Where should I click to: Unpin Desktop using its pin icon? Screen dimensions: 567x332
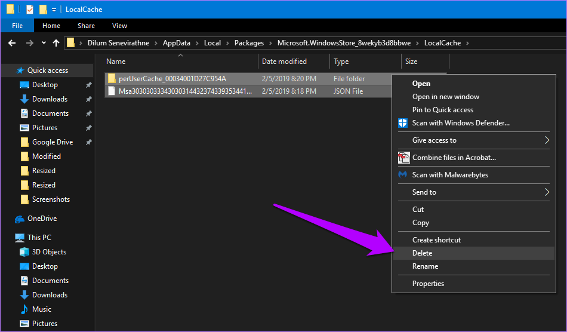pos(88,85)
